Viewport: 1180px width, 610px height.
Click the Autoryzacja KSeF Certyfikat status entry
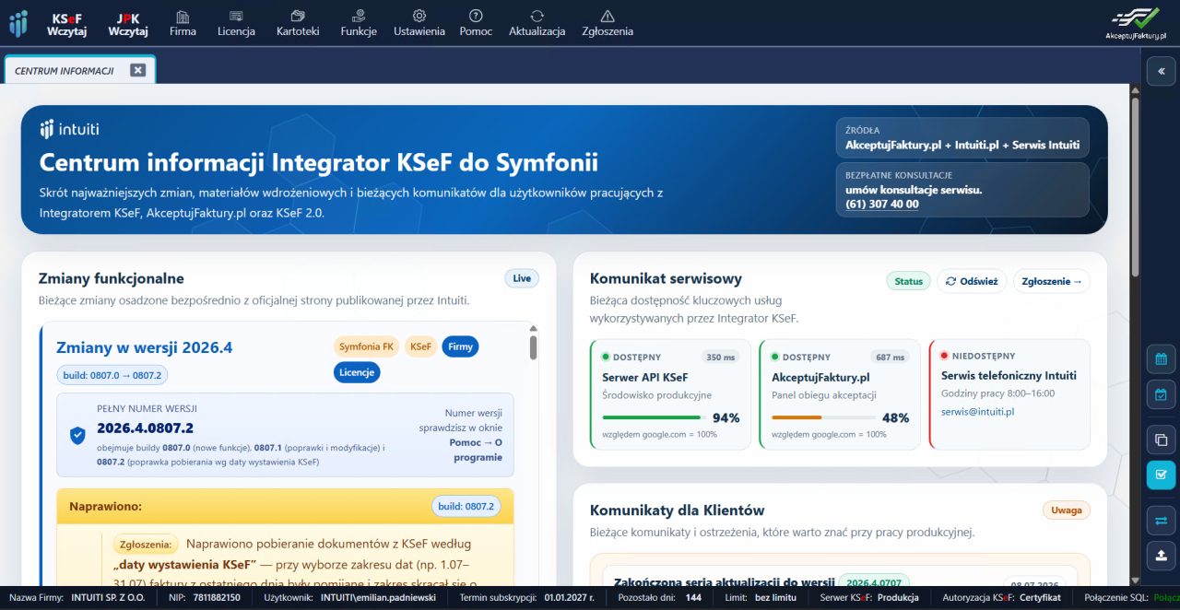pyautogui.click(x=1001, y=597)
